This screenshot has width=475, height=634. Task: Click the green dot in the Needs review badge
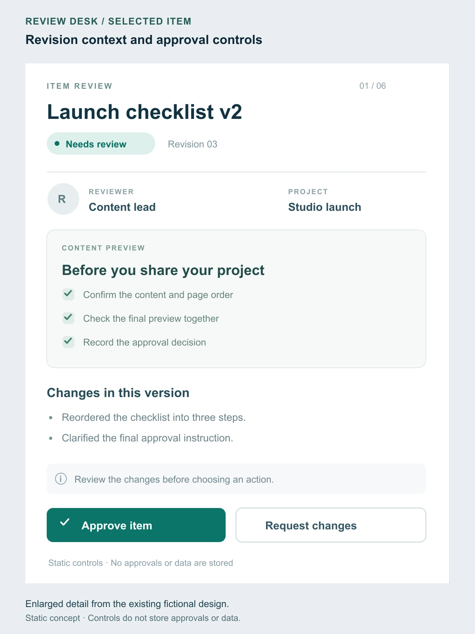[57, 143]
